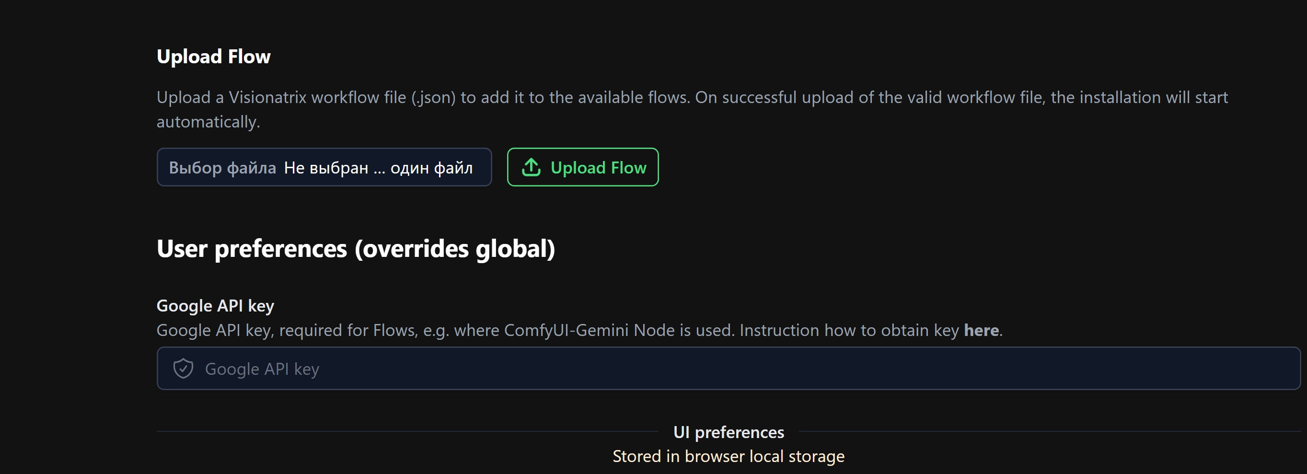Image resolution: width=1307 pixels, height=474 pixels.
Task: Click the Google API key field label
Action: click(x=215, y=306)
